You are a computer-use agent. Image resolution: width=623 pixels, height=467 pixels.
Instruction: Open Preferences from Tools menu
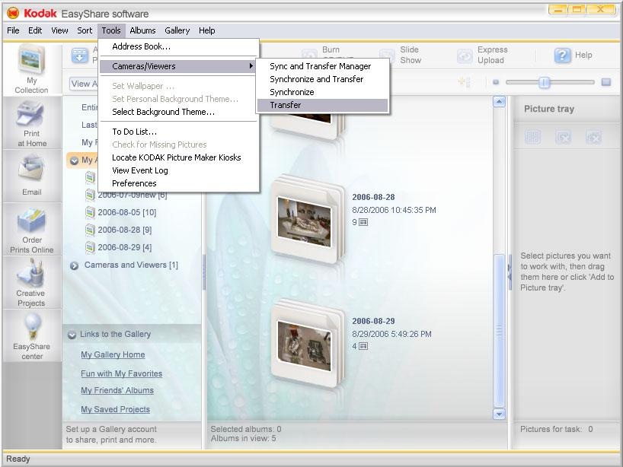pyautogui.click(x=179, y=183)
